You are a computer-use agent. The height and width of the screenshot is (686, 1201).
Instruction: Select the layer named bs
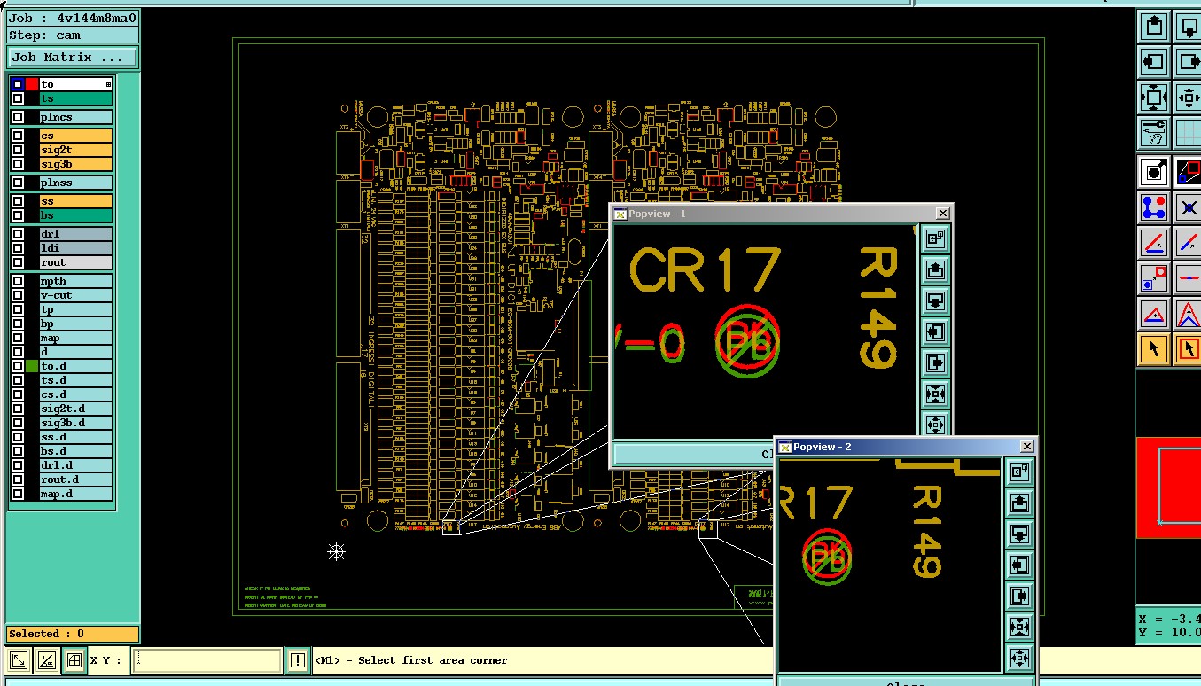76,215
